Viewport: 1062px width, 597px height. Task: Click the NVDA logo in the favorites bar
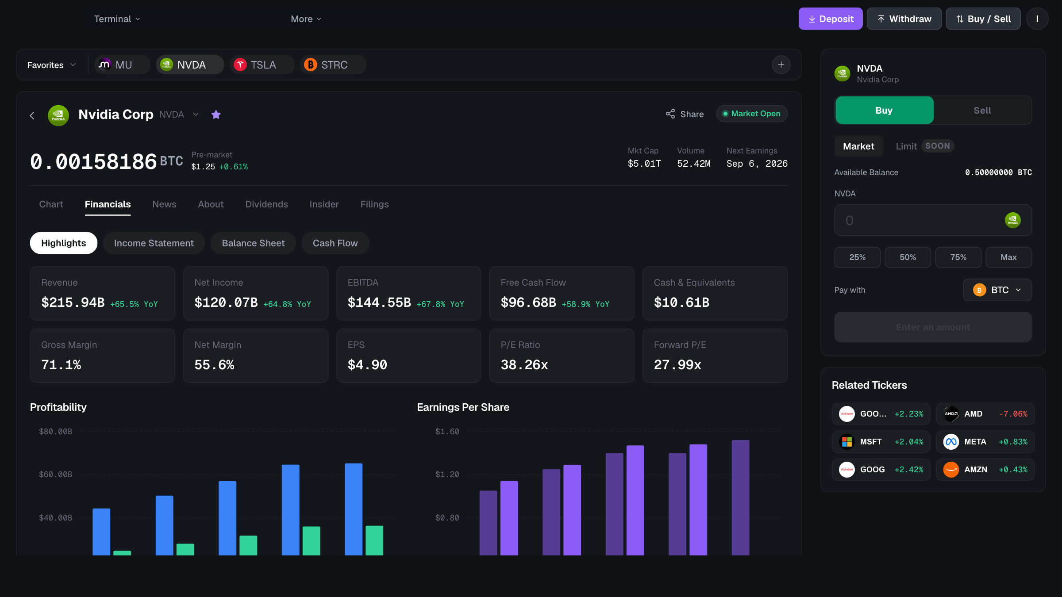click(166, 65)
